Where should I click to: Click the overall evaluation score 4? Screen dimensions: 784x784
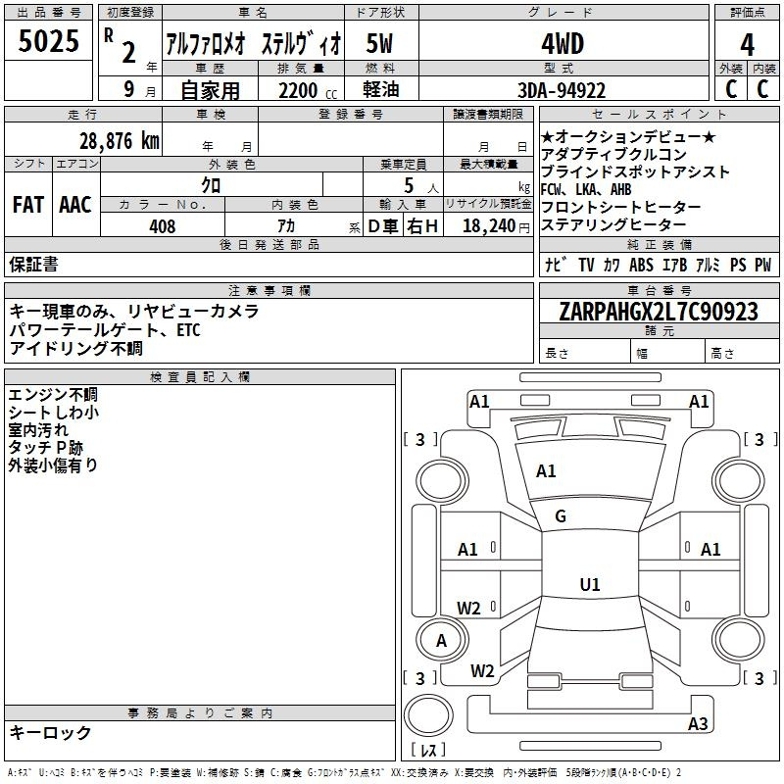tap(747, 44)
